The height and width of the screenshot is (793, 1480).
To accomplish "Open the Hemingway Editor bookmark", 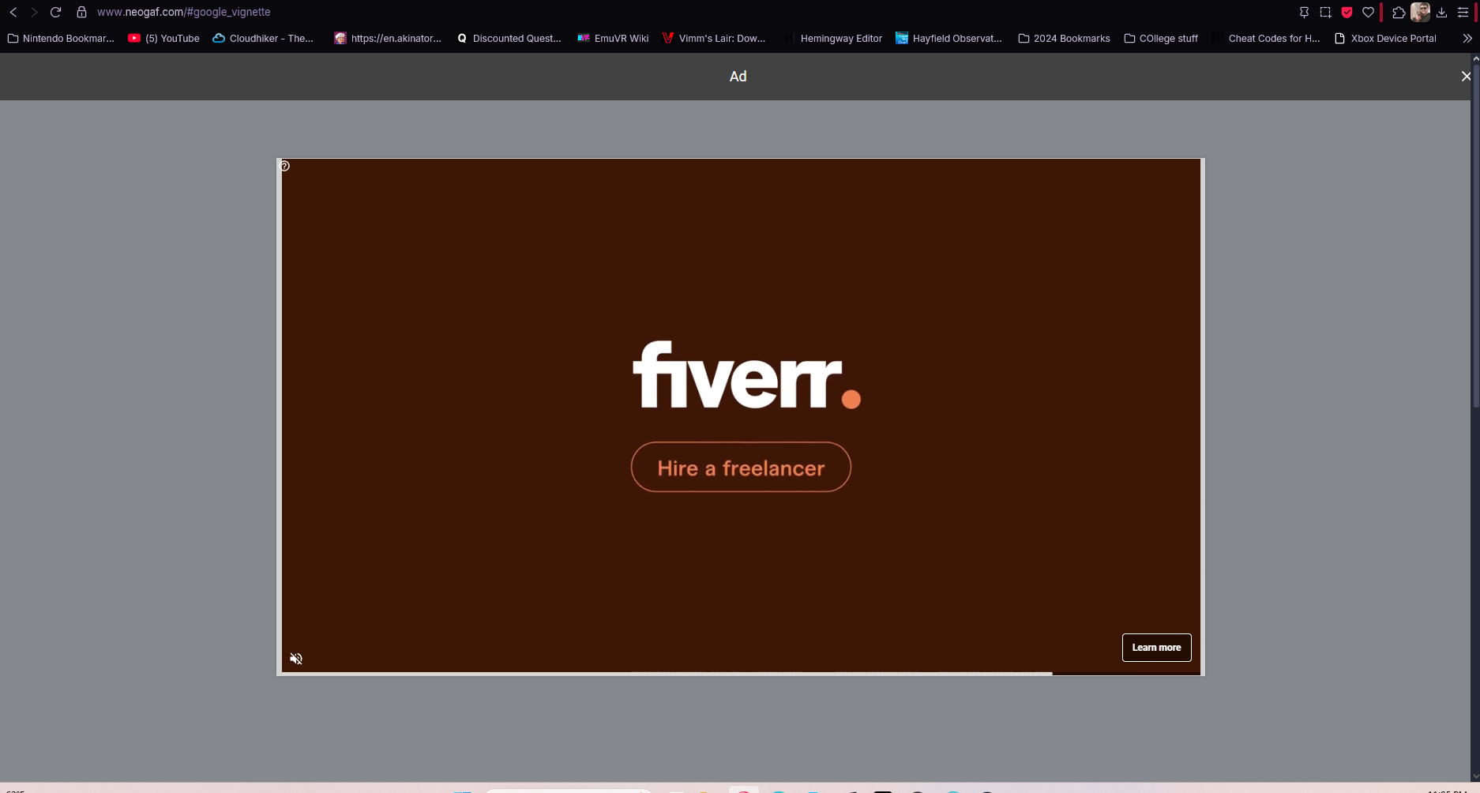I will point(833,38).
